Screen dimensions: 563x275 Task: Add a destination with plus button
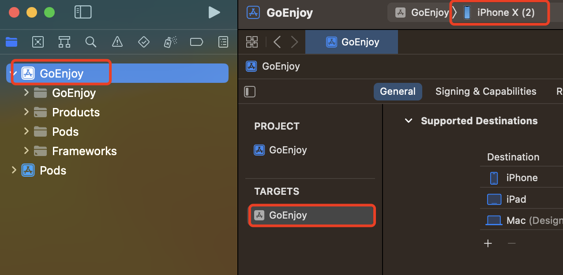pyautogui.click(x=488, y=243)
